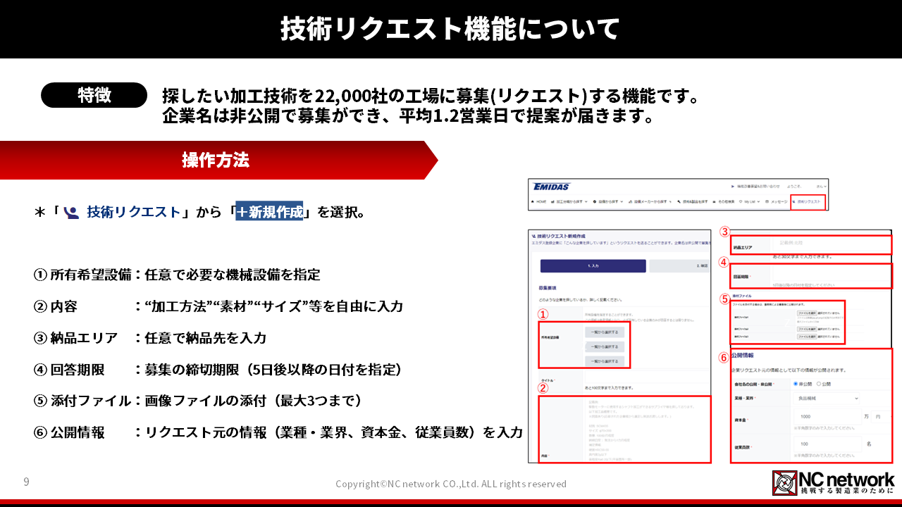Click the first 一覧から選択する equipment button
Screen dimensions: 902x507
[605, 332]
